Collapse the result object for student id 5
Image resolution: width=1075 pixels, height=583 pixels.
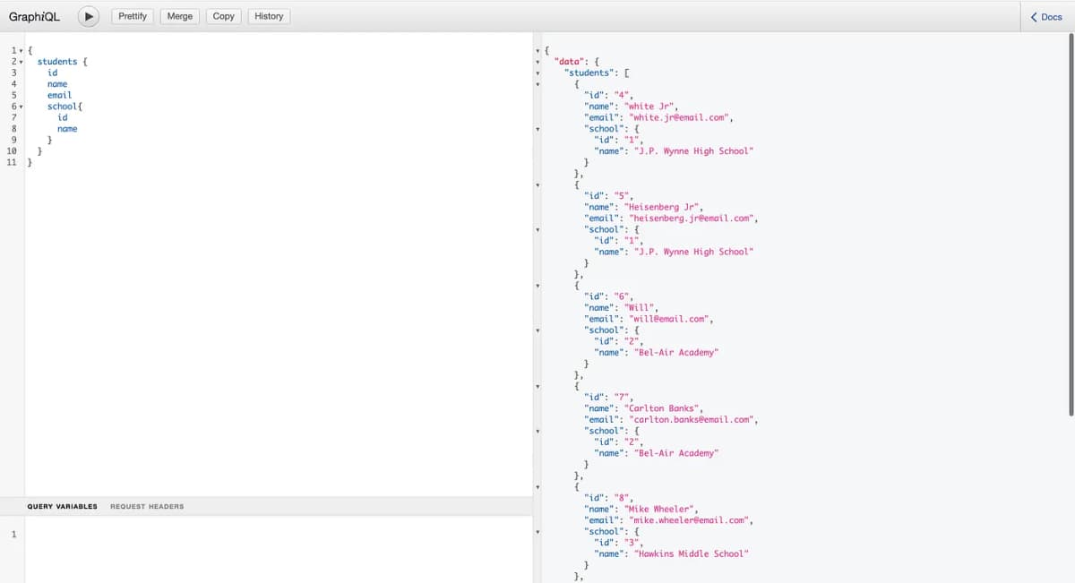(537, 185)
